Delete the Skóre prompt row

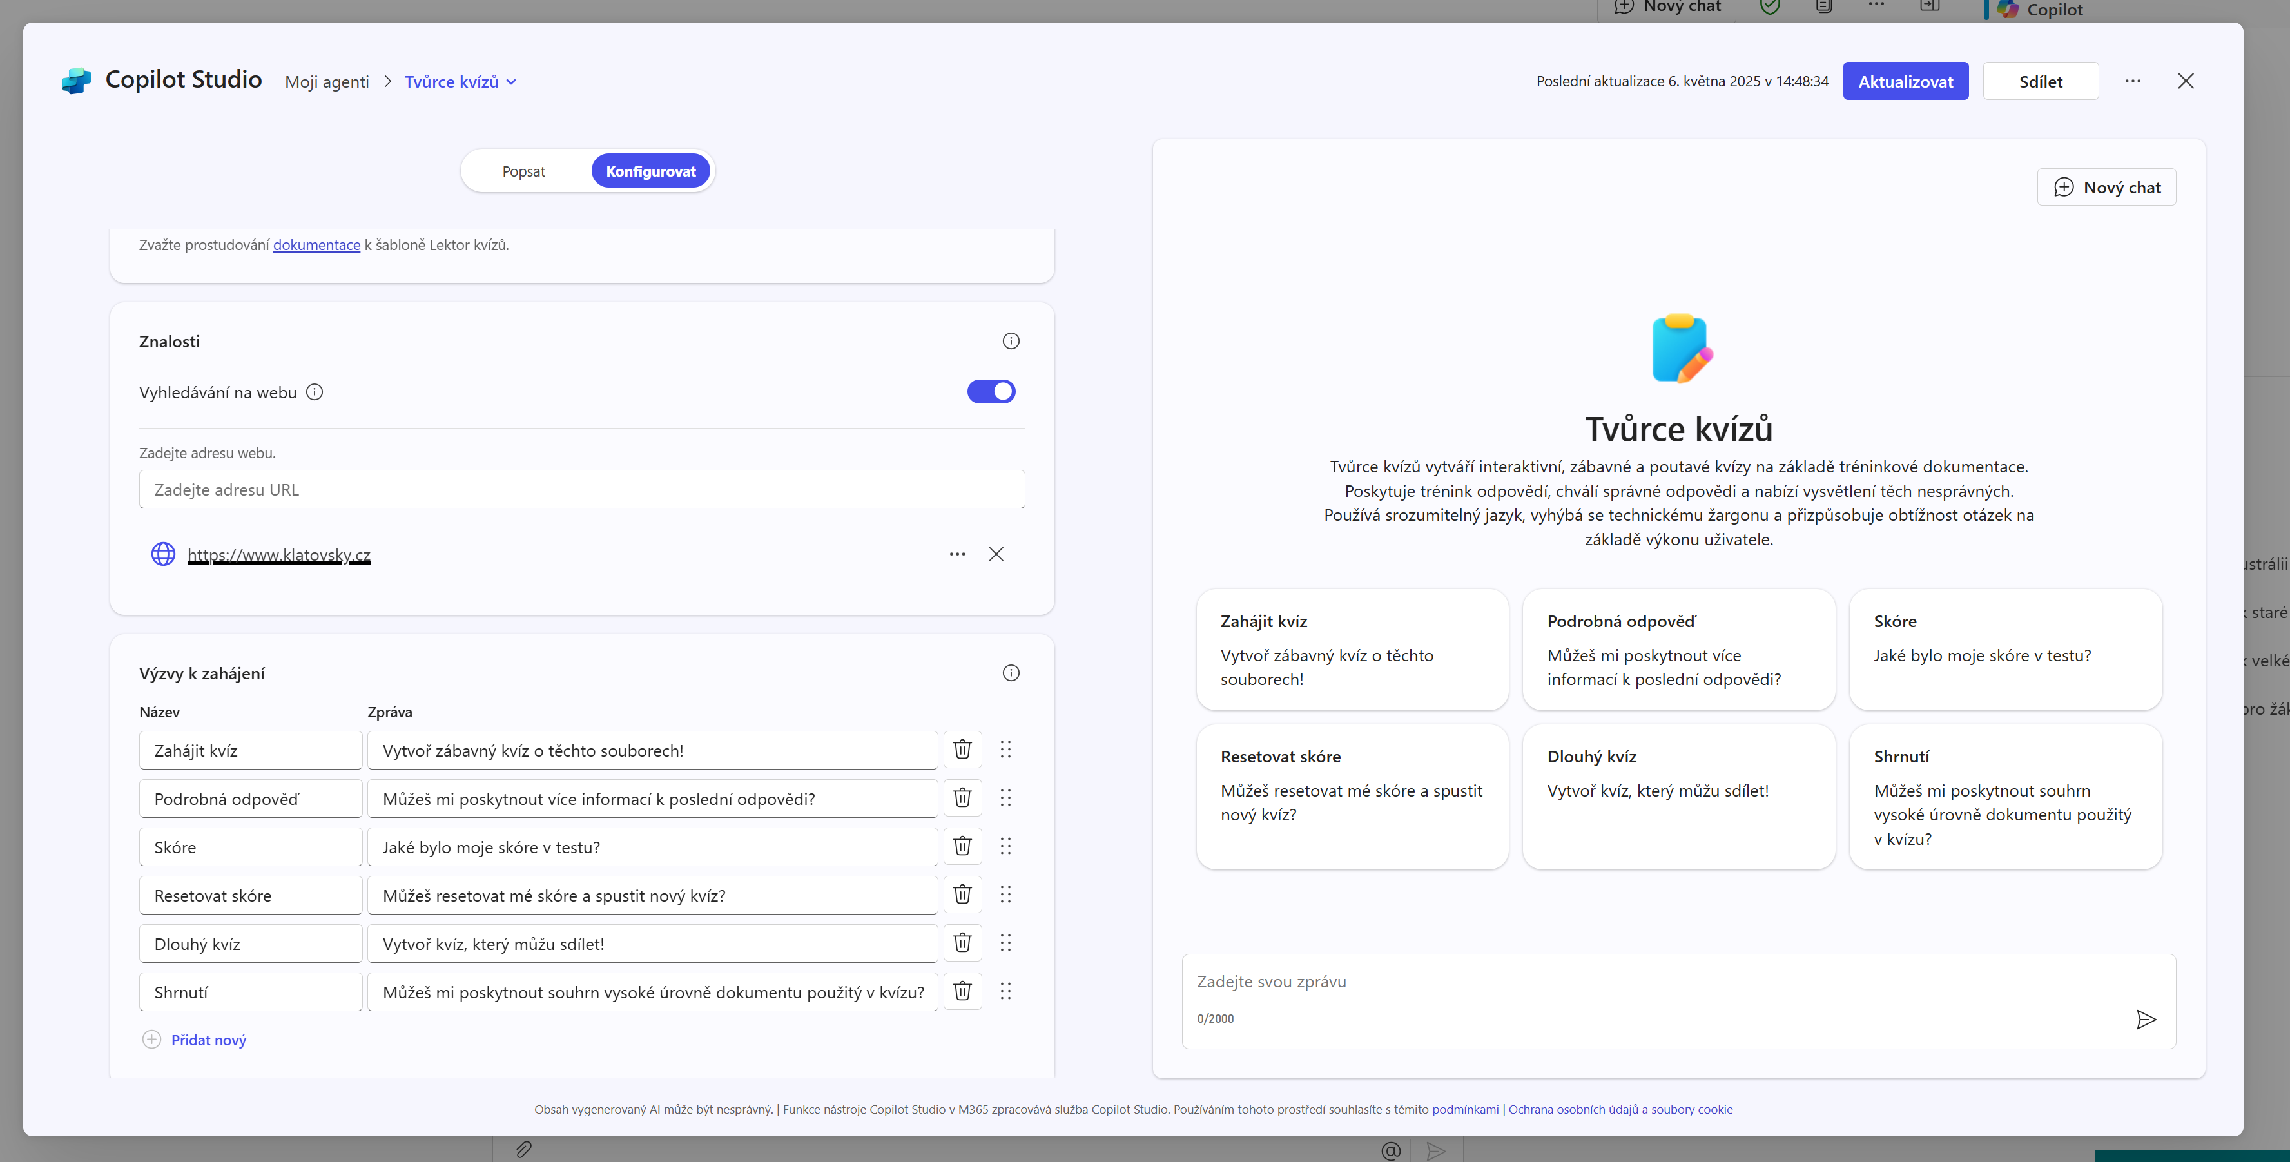962,846
